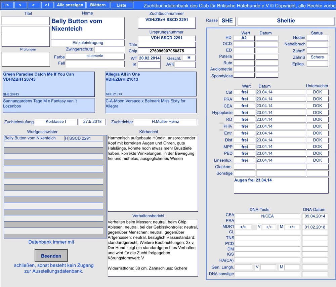Viewport: 336px width, 287px height.
Task: Click the empty Sonstige Wert field
Action: coord(245,173)
